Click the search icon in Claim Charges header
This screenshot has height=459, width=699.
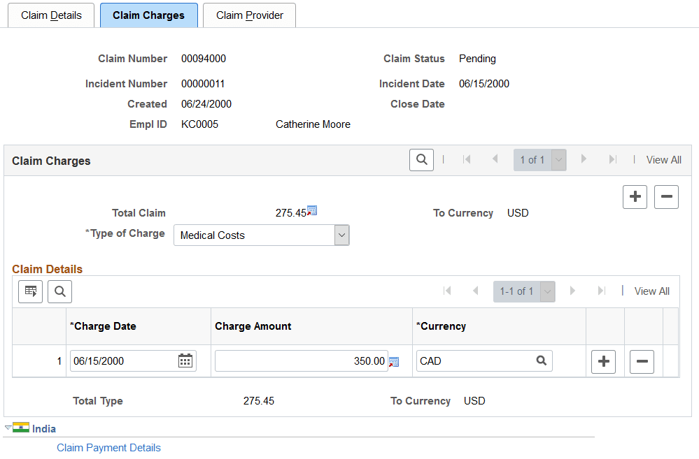(421, 159)
